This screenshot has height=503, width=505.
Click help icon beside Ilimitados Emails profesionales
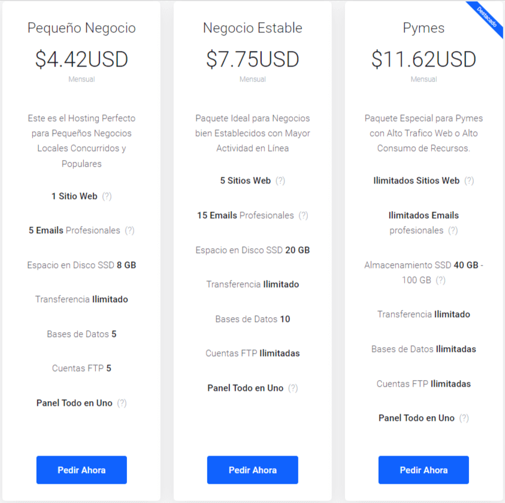tap(453, 230)
